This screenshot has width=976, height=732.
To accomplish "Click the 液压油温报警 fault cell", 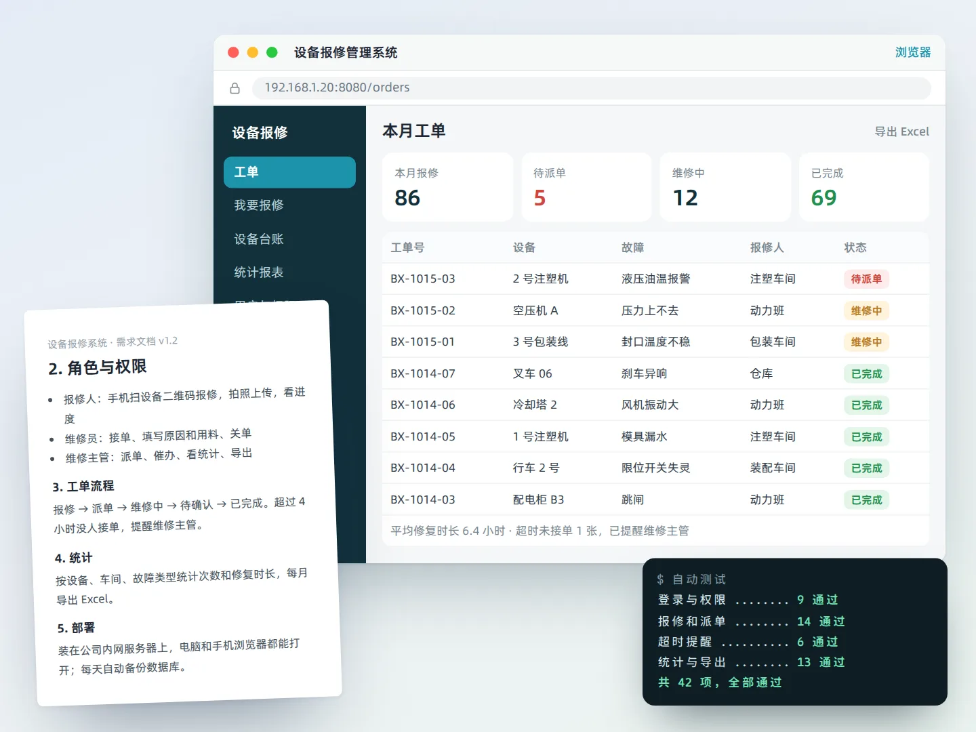I will pos(655,279).
